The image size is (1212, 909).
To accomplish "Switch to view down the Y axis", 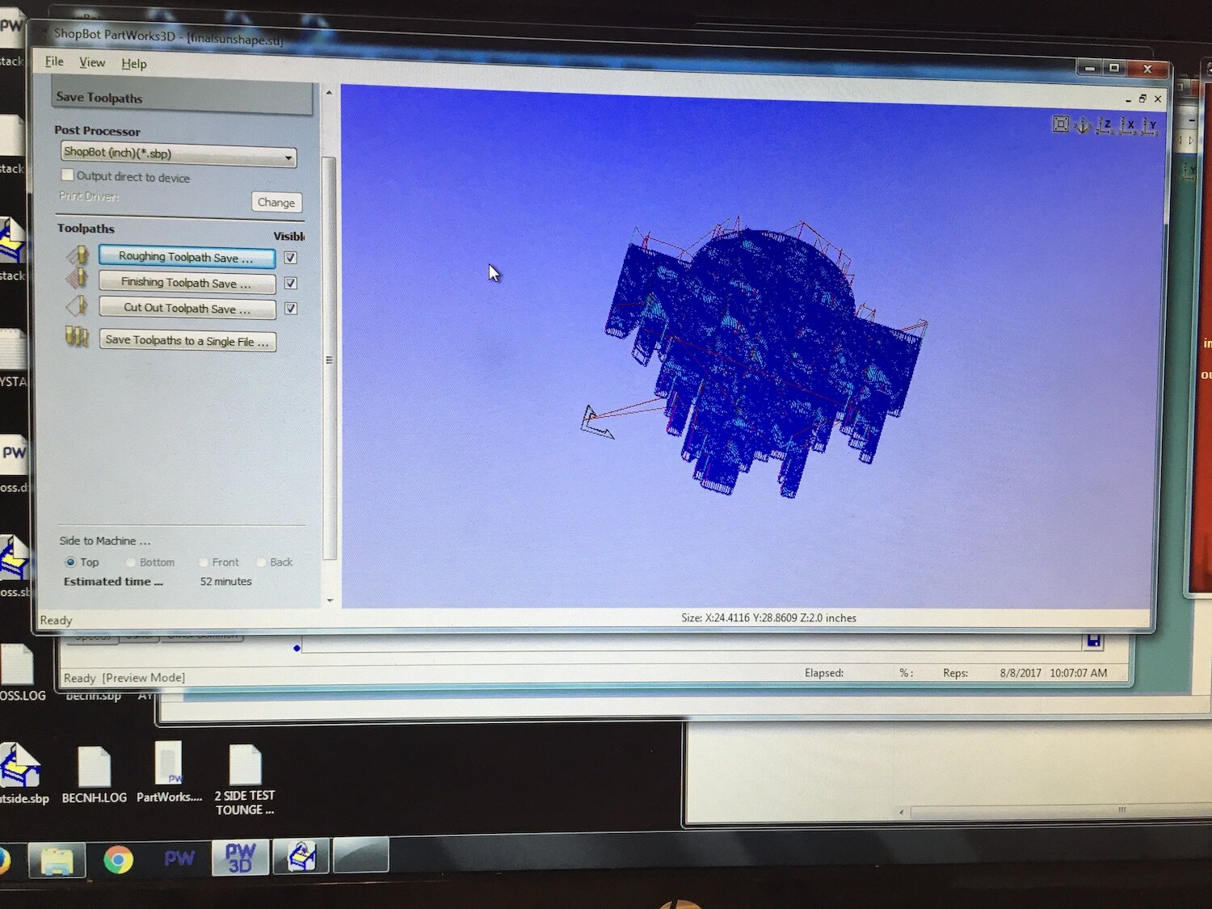I will point(1150,126).
